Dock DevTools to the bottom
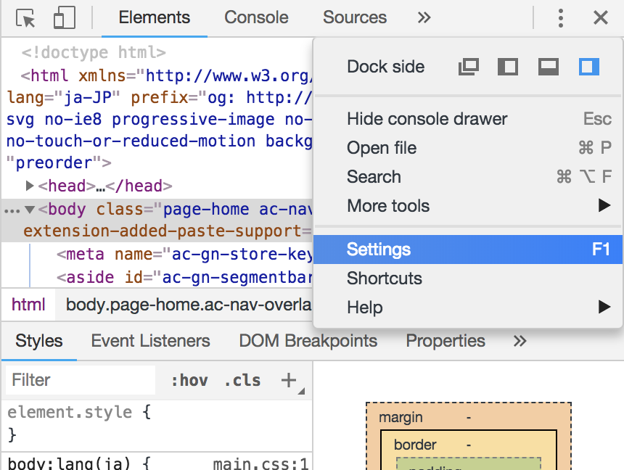This screenshot has height=470, width=624. (549, 67)
